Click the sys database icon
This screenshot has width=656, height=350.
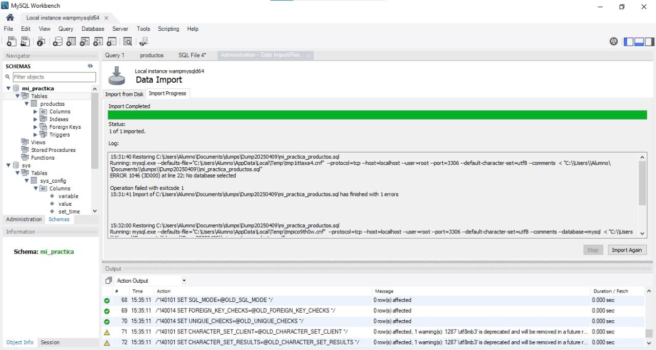pos(16,165)
